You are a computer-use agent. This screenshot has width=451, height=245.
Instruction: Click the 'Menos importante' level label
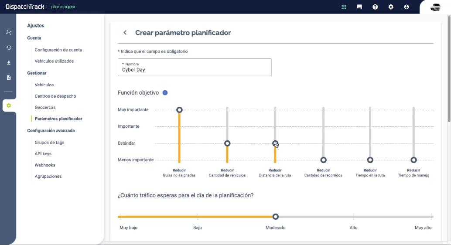pos(136,160)
